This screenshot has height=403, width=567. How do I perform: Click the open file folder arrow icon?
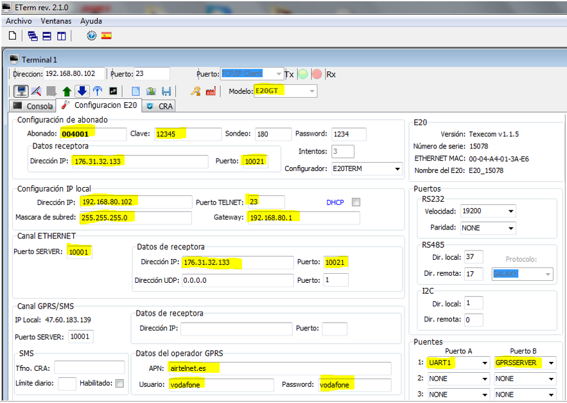coord(151,91)
